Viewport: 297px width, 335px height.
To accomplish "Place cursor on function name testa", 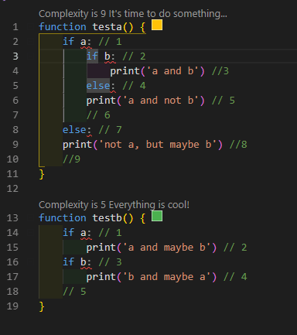I will (107, 27).
